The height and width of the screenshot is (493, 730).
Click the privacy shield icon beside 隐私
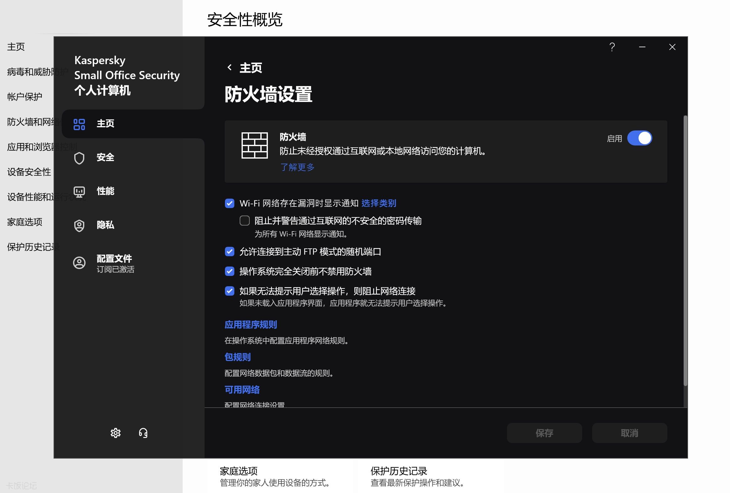(x=79, y=226)
